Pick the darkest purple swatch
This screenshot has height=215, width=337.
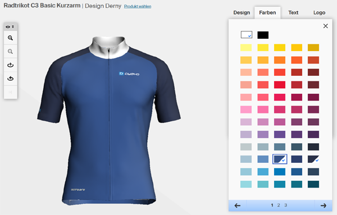[x=313, y=135]
